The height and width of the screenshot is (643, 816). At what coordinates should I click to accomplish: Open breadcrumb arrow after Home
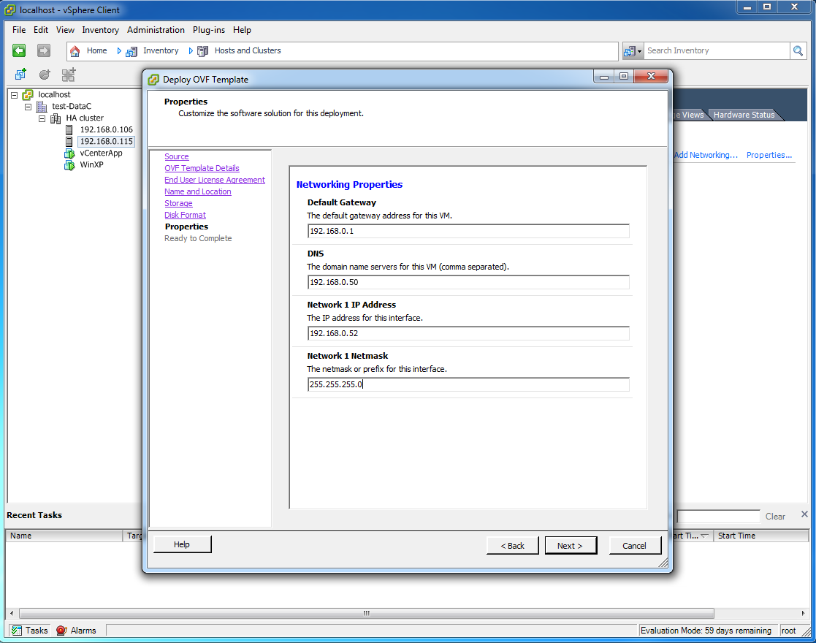[x=119, y=50]
